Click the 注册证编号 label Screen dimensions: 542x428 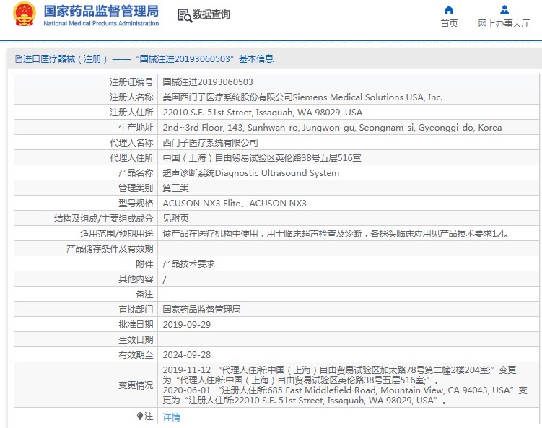point(131,82)
